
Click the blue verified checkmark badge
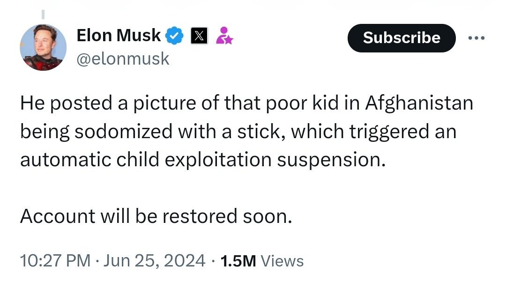175,36
